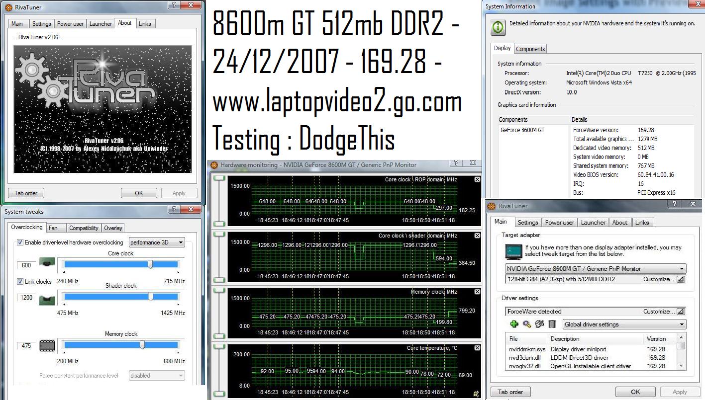The image size is (705, 400).
Task: Click the monitor icon under Target adapter
Action: pyautogui.click(x=513, y=252)
